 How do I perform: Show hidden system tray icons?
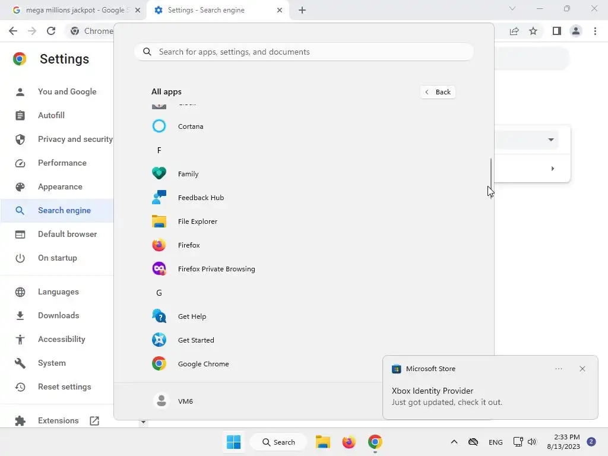click(x=454, y=442)
